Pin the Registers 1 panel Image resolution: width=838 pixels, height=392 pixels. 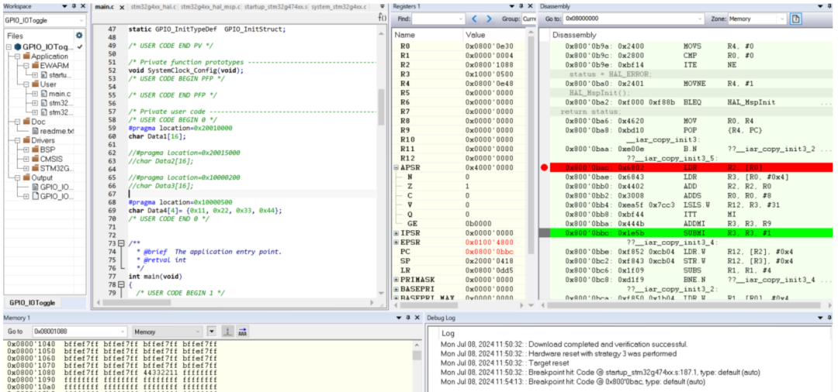point(521,6)
